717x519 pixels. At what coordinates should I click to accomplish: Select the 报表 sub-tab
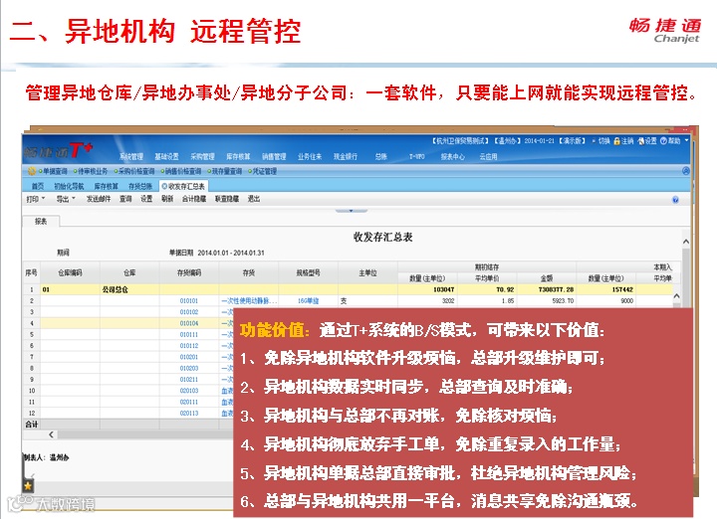point(41,222)
